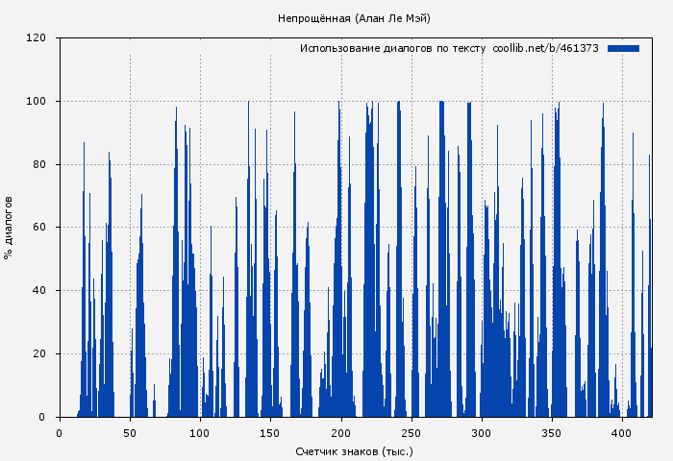Screen dimensions: 673x461
Task: Click the 50 tick on the x-axis
Action: point(130,432)
